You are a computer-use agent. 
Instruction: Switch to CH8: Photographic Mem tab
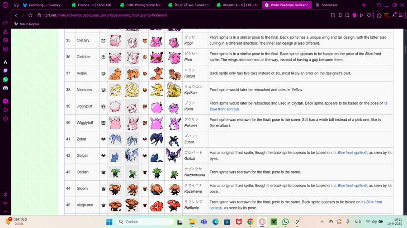pyautogui.click(x=141, y=5)
